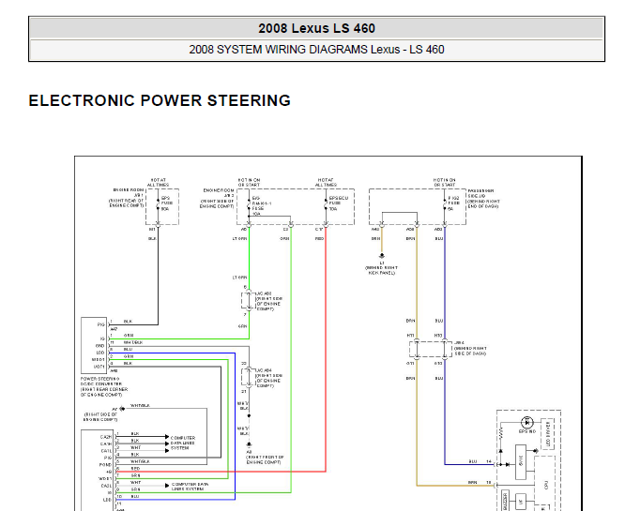The image size is (625, 511).
Task: Select the 5V IC block
Action: coord(521,461)
